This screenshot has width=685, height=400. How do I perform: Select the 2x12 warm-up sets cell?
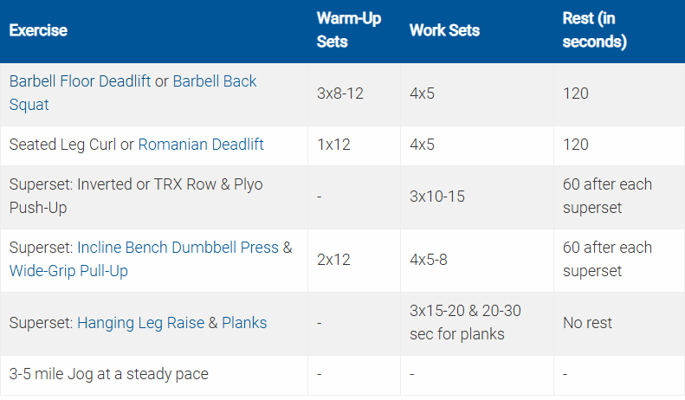[x=334, y=259]
